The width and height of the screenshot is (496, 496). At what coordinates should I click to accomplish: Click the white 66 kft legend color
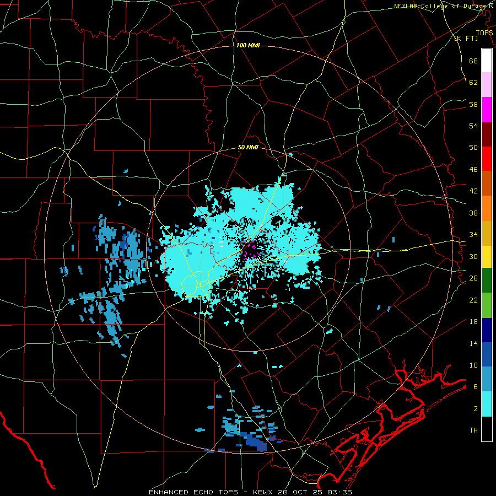click(x=487, y=61)
